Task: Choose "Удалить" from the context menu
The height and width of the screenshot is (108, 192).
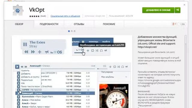Action: (25, 70)
